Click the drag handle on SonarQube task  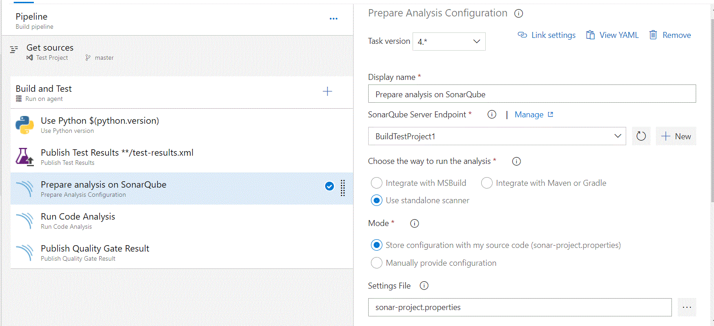pyautogui.click(x=343, y=188)
